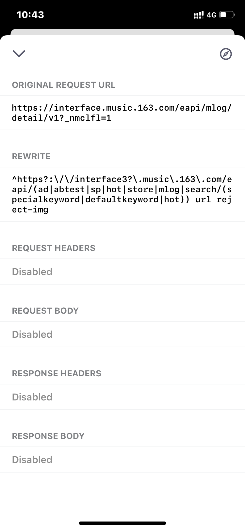
Task: Tap the sheet grabber at the top
Action: pos(122,32)
